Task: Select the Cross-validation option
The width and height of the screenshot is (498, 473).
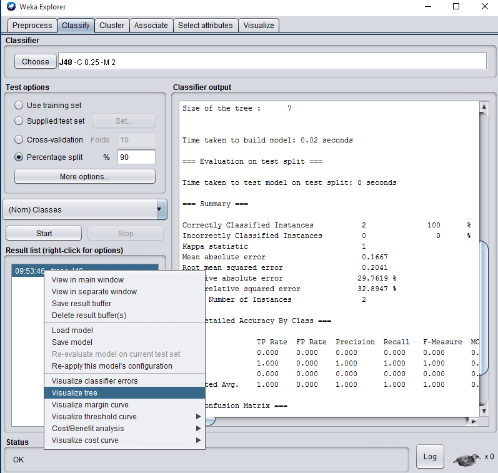Action: point(49,140)
